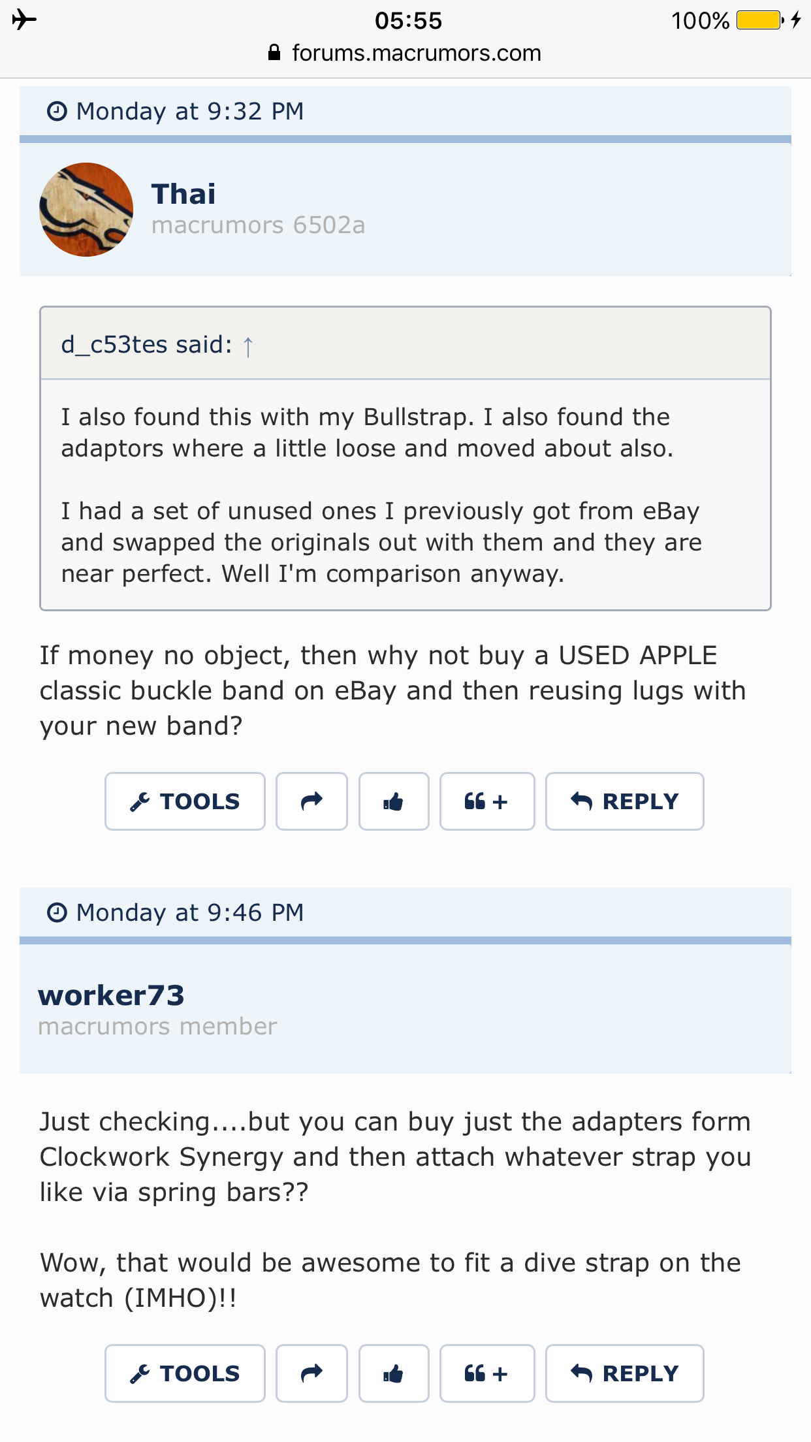Open TOOLS menu on worker73's post
Viewport: 811px width, 1442px height.
pos(185,1373)
